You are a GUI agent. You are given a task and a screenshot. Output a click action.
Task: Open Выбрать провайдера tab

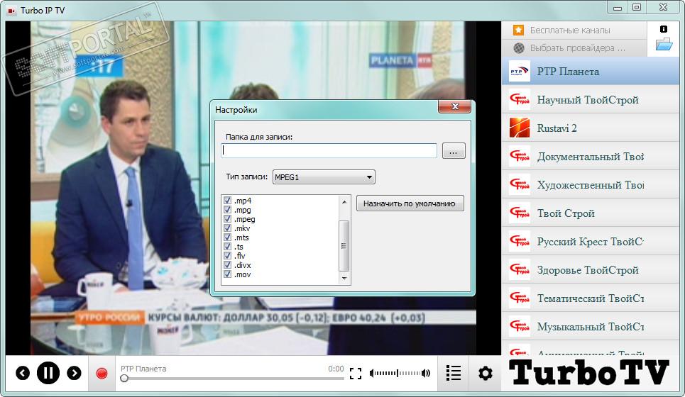pyautogui.click(x=574, y=48)
